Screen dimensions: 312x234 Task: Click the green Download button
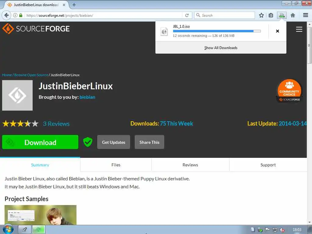pos(40,142)
